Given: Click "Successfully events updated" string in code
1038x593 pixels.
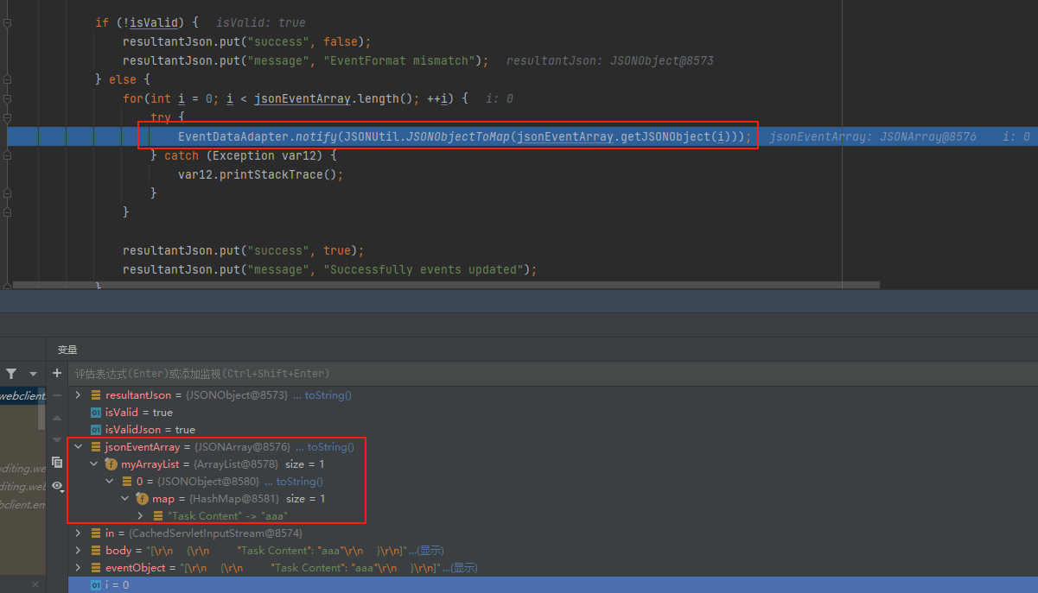Looking at the screenshot, I should 427,269.
